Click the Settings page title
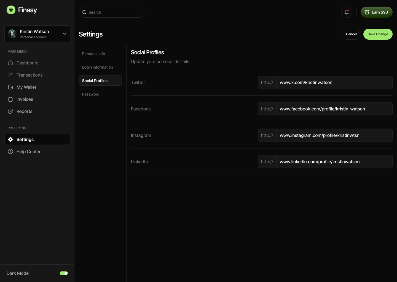Image resolution: width=397 pixels, height=282 pixels. coord(91,34)
